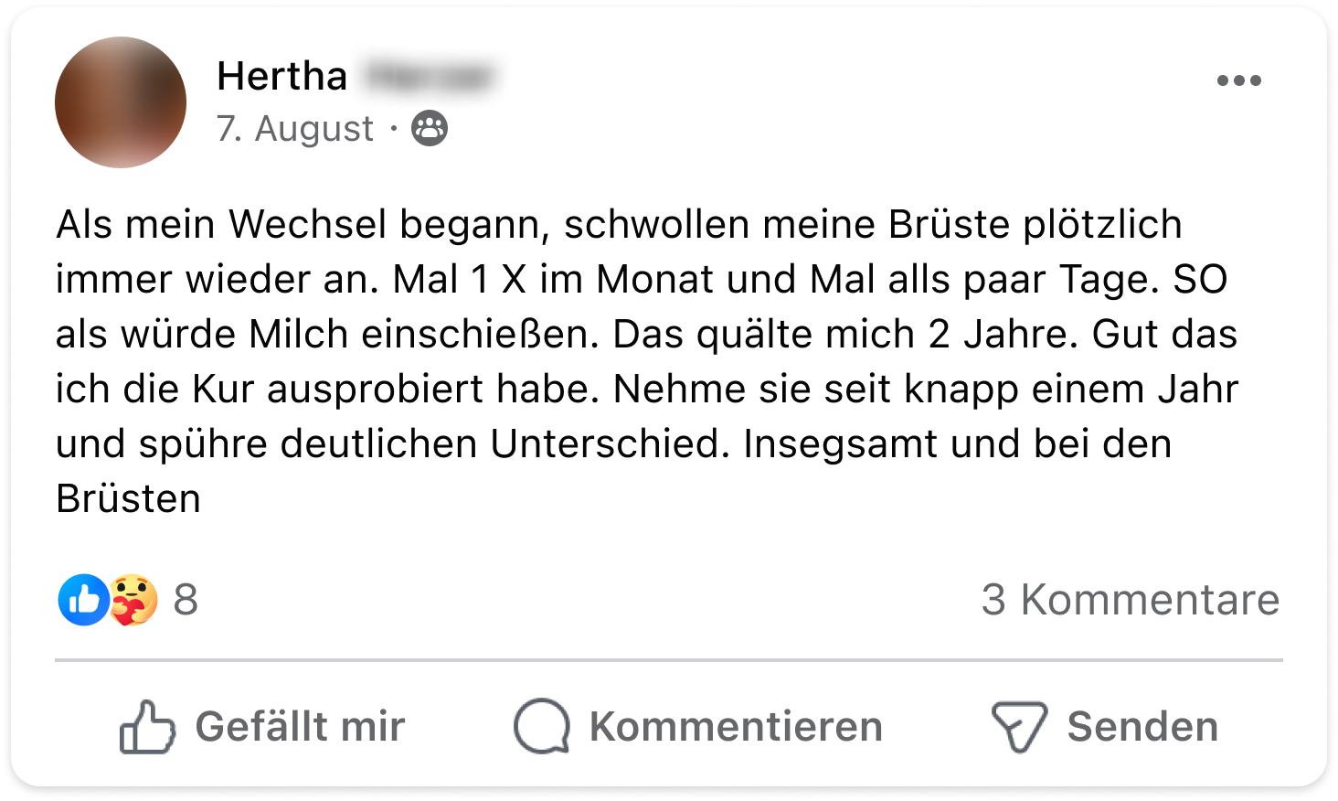Click the paper-plane send icon

click(x=1019, y=727)
